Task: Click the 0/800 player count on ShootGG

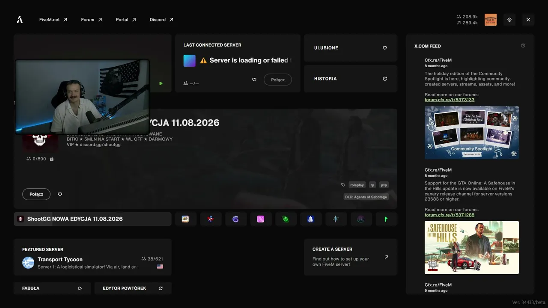Action: click(36, 159)
